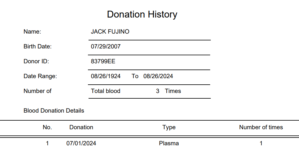Click the Donor ID: label
The width and height of the screenshot is (299, 153).
click(36, 61)
